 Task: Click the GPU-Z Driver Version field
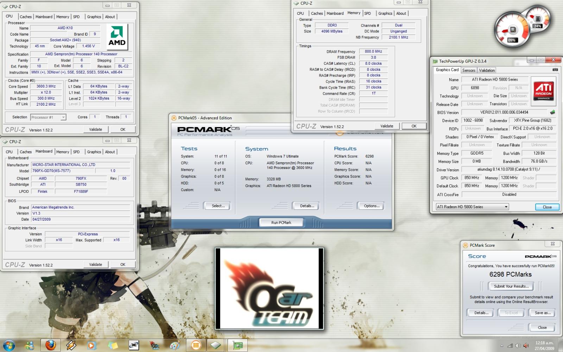509,169
